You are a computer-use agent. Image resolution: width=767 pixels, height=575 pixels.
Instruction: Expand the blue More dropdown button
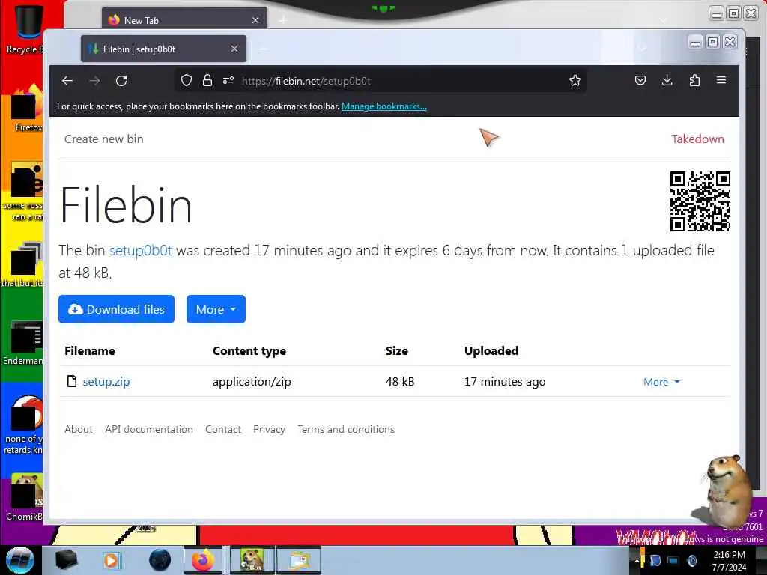[216, 309]
